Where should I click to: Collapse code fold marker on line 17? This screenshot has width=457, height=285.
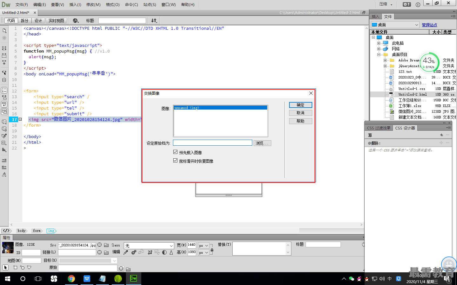[x=20, y=119]
